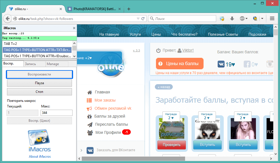Click the Adblock Plus ABP icon

(x=242, y=19)
